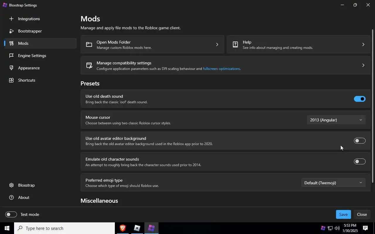Click the About question mark icon
Viewport: 375px width, 234px height.
click(x=11, y=197)
